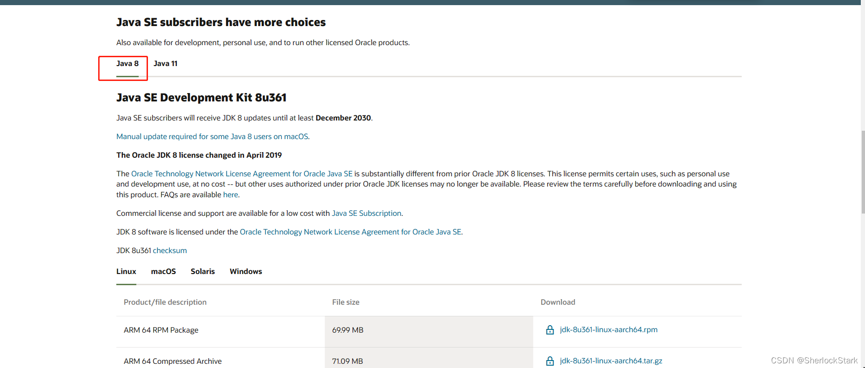Download jdk-8u361-linux-aarch64.rpm
The height and width of the screenshot is (368, 865).
pos(609,329)
